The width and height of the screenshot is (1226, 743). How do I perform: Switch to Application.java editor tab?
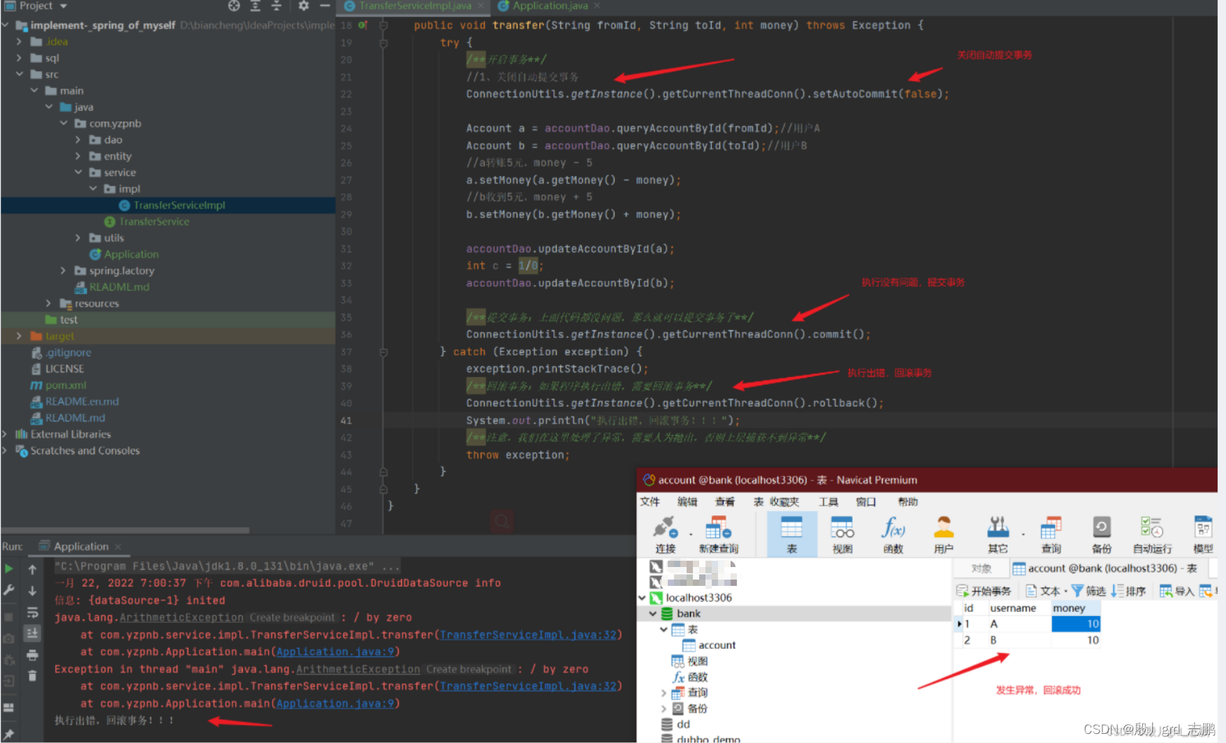click(x=550, y=6)
